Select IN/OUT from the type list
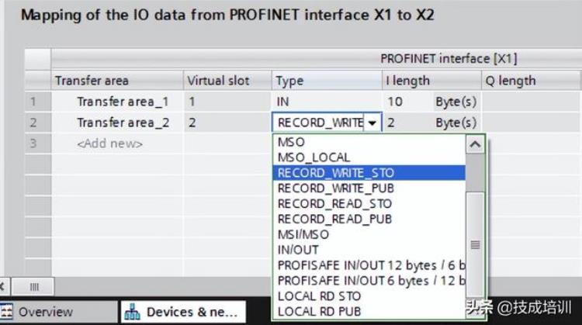Viewport: 582px width, 325px height. (369, 250)
